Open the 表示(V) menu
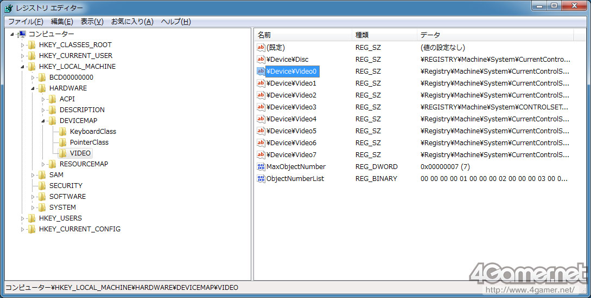The width and height of the screenshot is (591, 298). [x=92, y=22]
